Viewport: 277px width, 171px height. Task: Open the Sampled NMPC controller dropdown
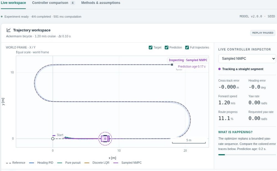247,59
